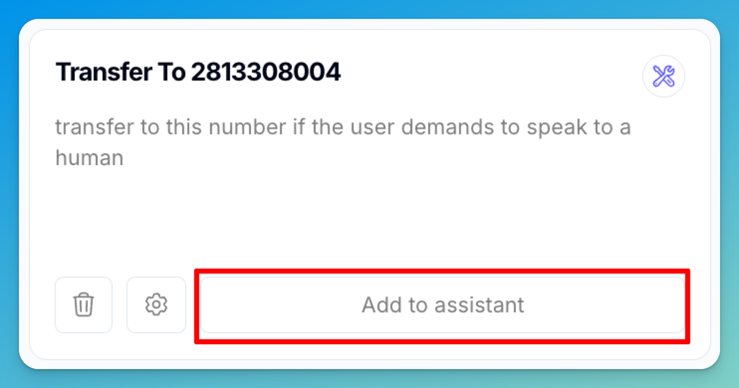Open transfer tool settings gear
Viewport: 739px width, 388px height.
[x=156, y=305]
